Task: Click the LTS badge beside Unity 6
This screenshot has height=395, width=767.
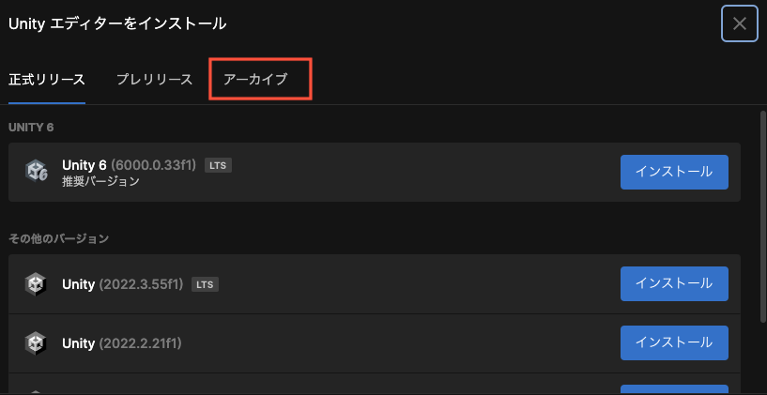Action: tap(218, 165)
